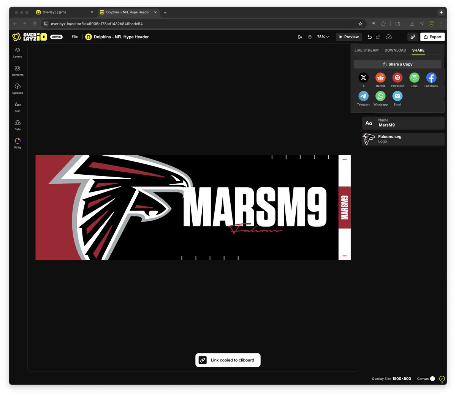Open the 78% zoom dropdown
The width and height of the screenshot is (456, 396).
tap(323, 37)
